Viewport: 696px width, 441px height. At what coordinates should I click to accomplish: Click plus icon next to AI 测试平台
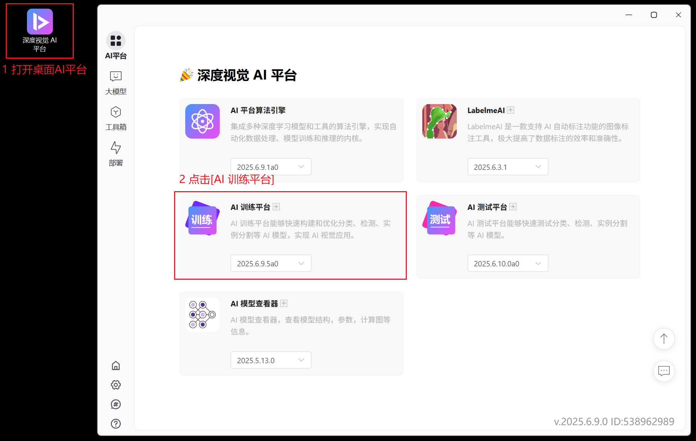coord(513,207)
